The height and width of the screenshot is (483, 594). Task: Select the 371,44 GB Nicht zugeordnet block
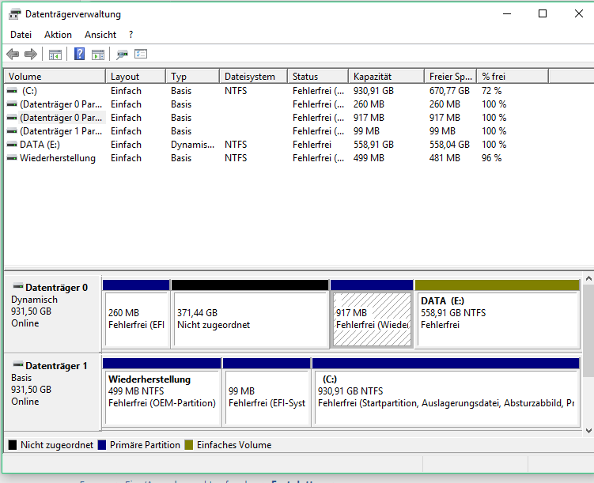[250, 314]
